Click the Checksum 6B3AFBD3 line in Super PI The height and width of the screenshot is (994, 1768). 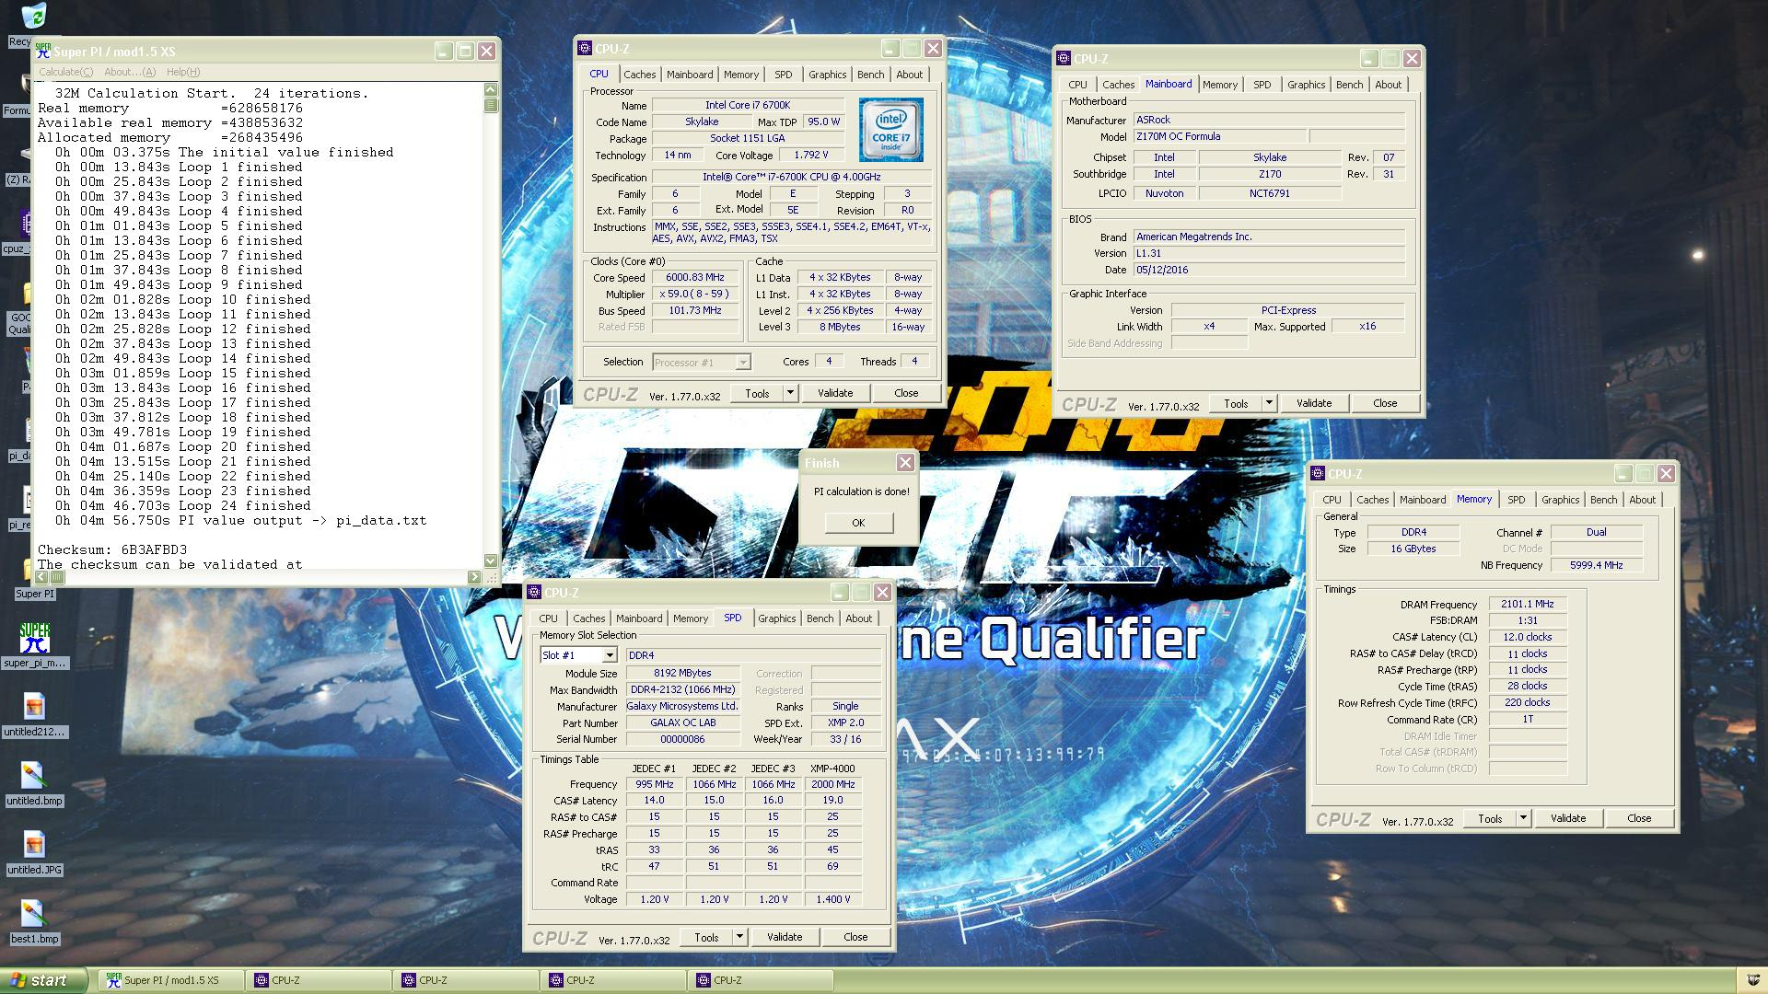[112, 550]
